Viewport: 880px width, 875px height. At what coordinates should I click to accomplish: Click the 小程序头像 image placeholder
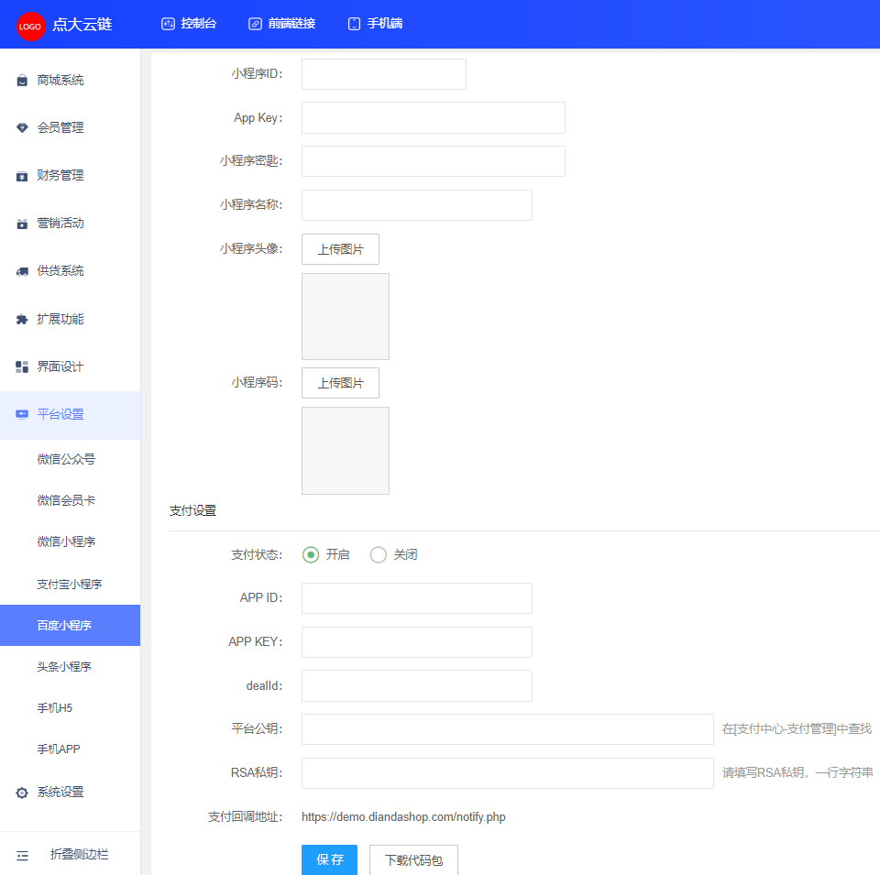coord(346,317)
